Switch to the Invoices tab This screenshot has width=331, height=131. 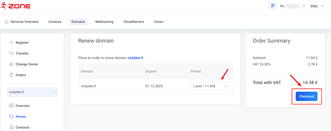click(x=55, y=22)
